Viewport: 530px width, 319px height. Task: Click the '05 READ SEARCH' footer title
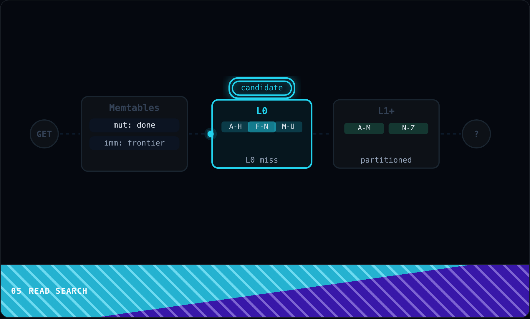49,291
